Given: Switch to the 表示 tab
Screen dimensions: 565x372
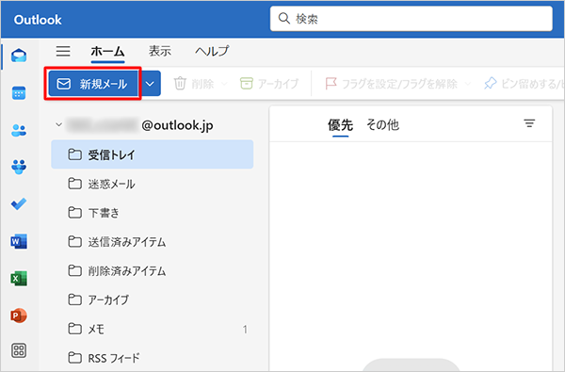Looking at the screenshot, I should (x=160, y=51).
